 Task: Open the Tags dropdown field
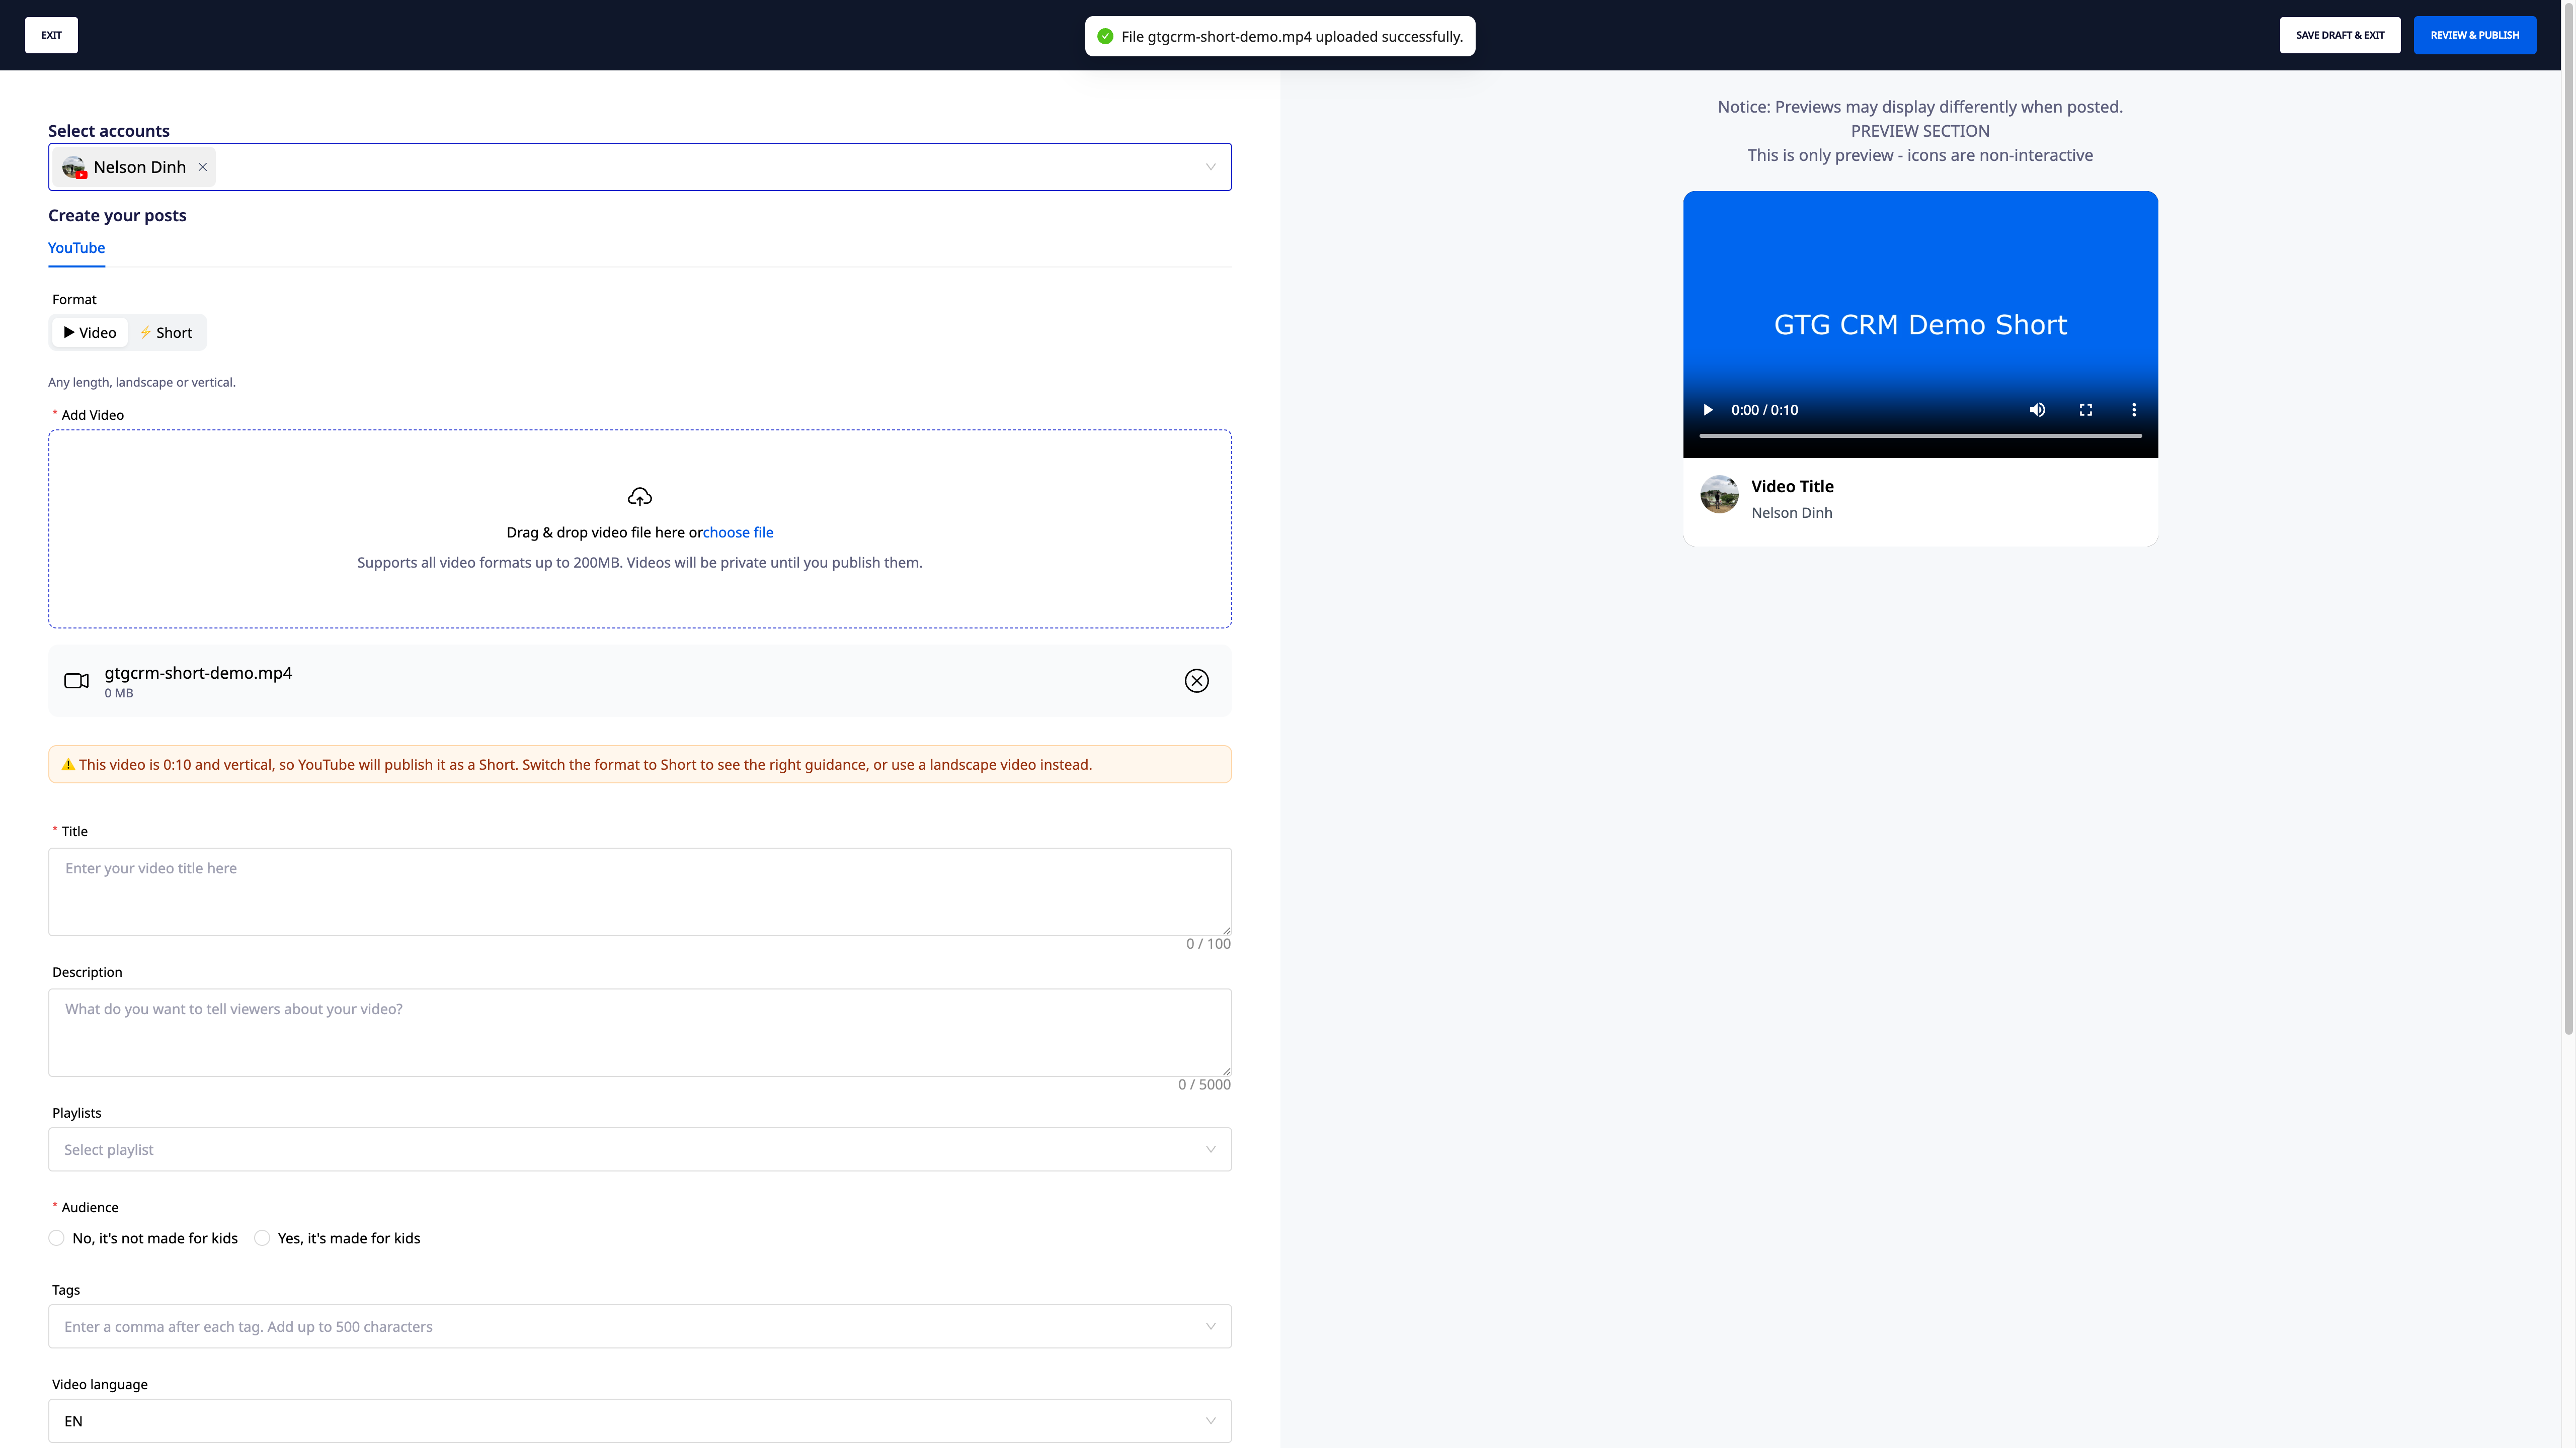(640, 1326)
